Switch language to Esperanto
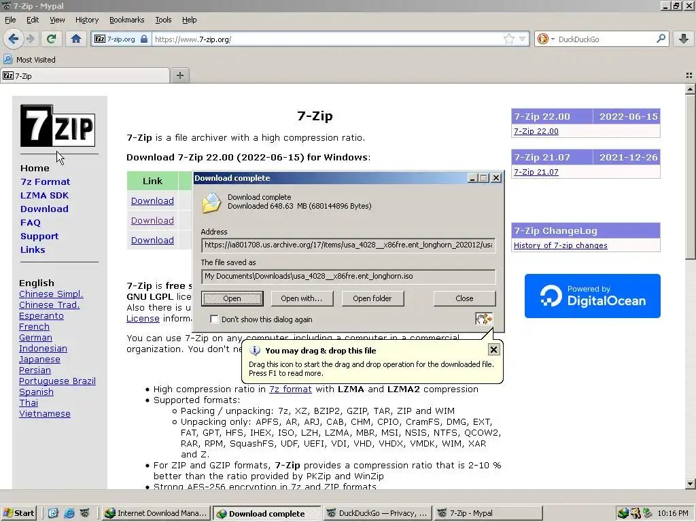Screen dimensions: 696x522 point(41,315)
